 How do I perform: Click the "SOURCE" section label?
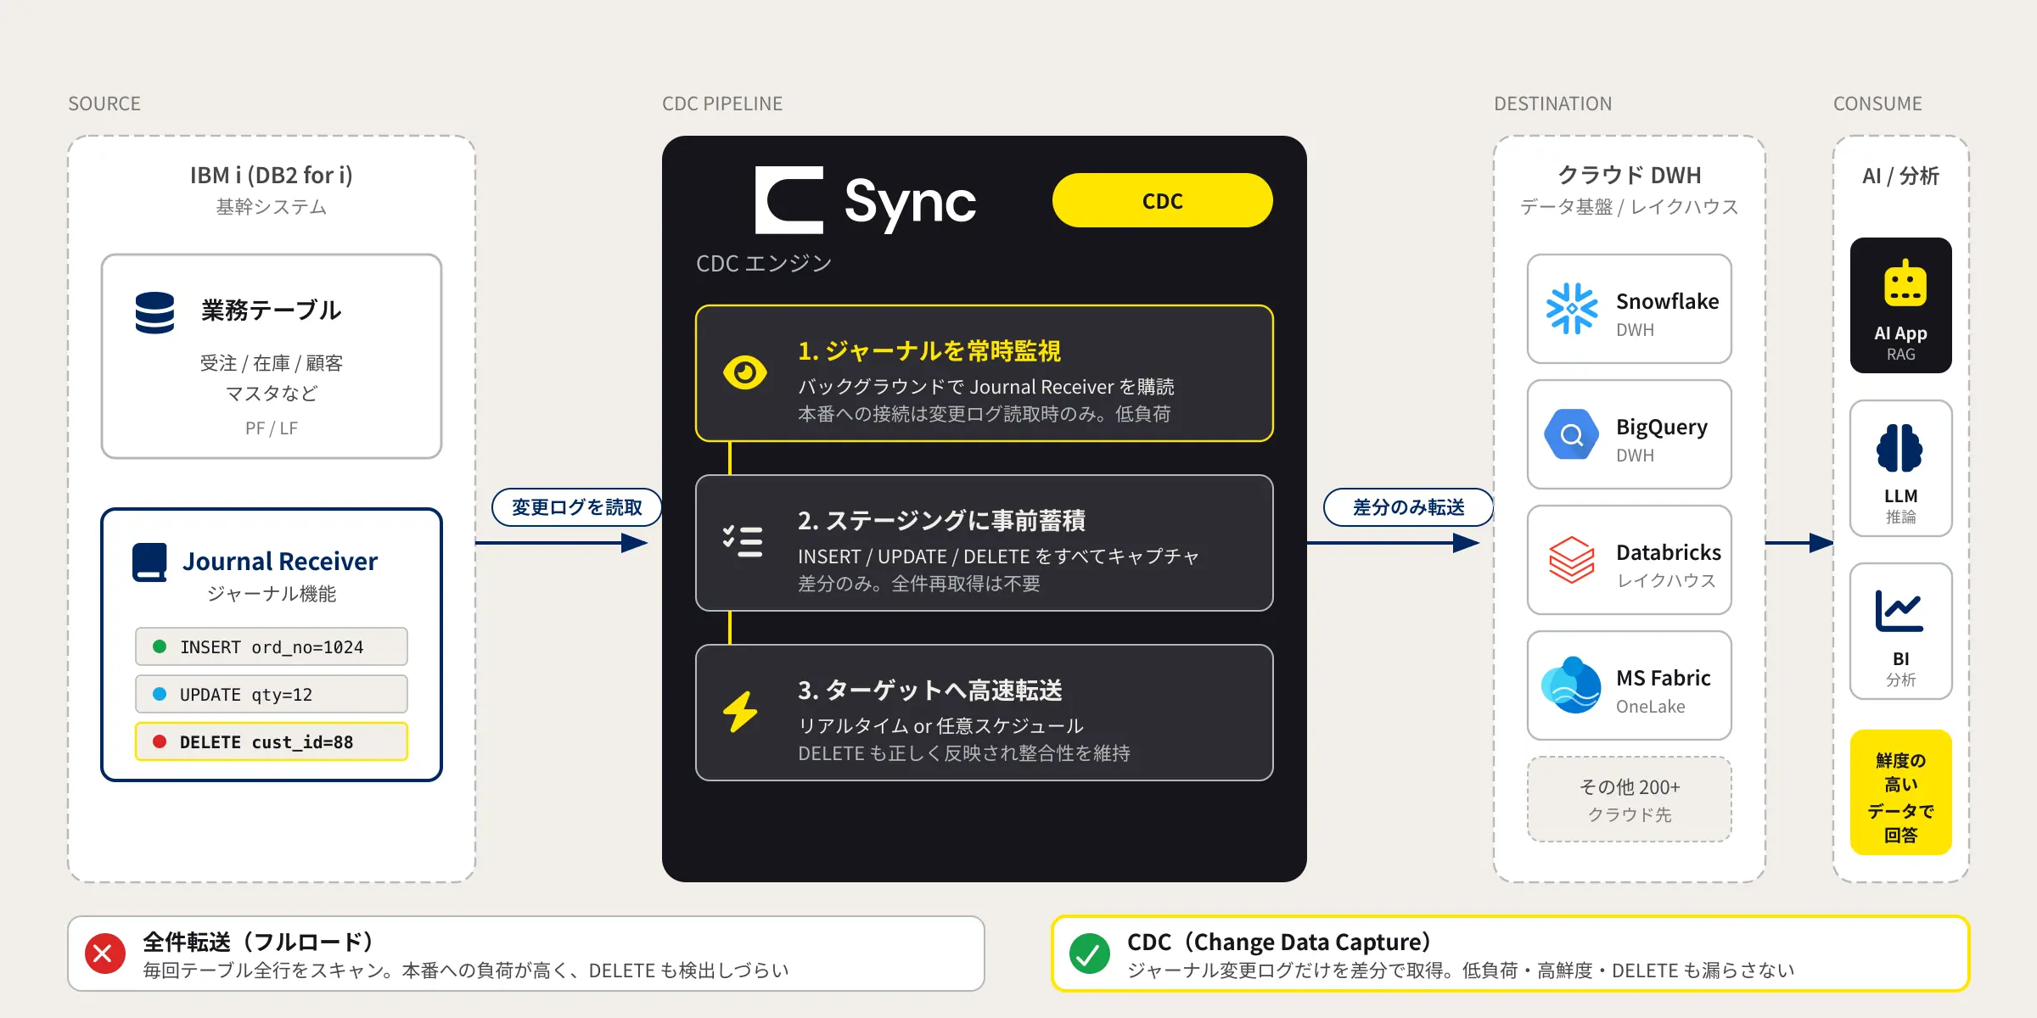click(x=104, y=103)
